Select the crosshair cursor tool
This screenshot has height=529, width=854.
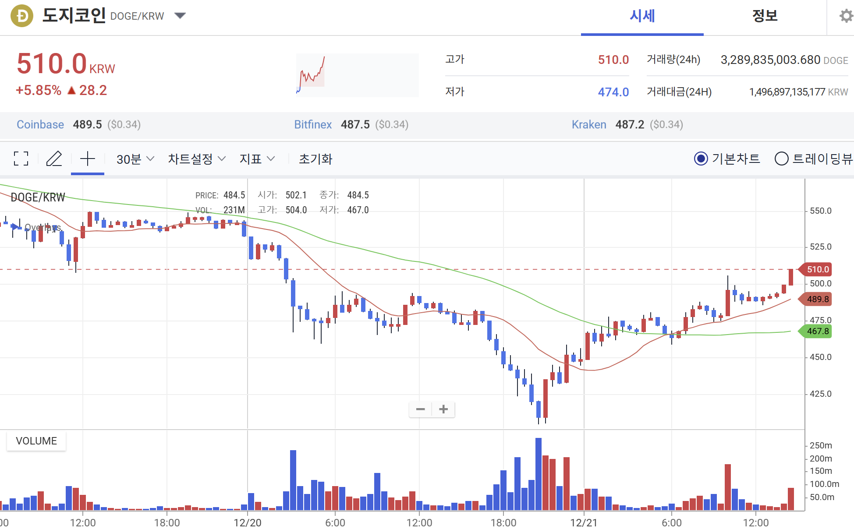click(88, 159)
